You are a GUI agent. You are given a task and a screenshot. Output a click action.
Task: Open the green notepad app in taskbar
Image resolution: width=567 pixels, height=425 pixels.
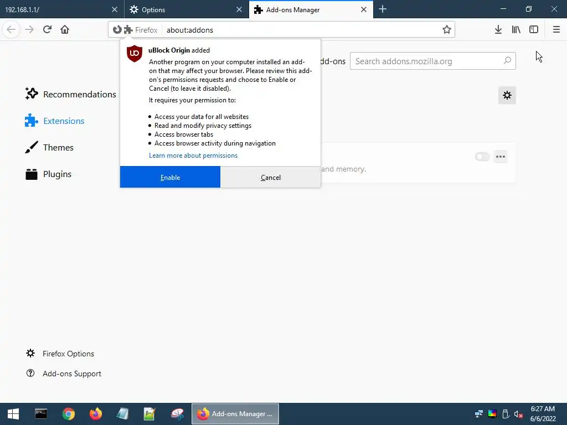click(150, 414)
